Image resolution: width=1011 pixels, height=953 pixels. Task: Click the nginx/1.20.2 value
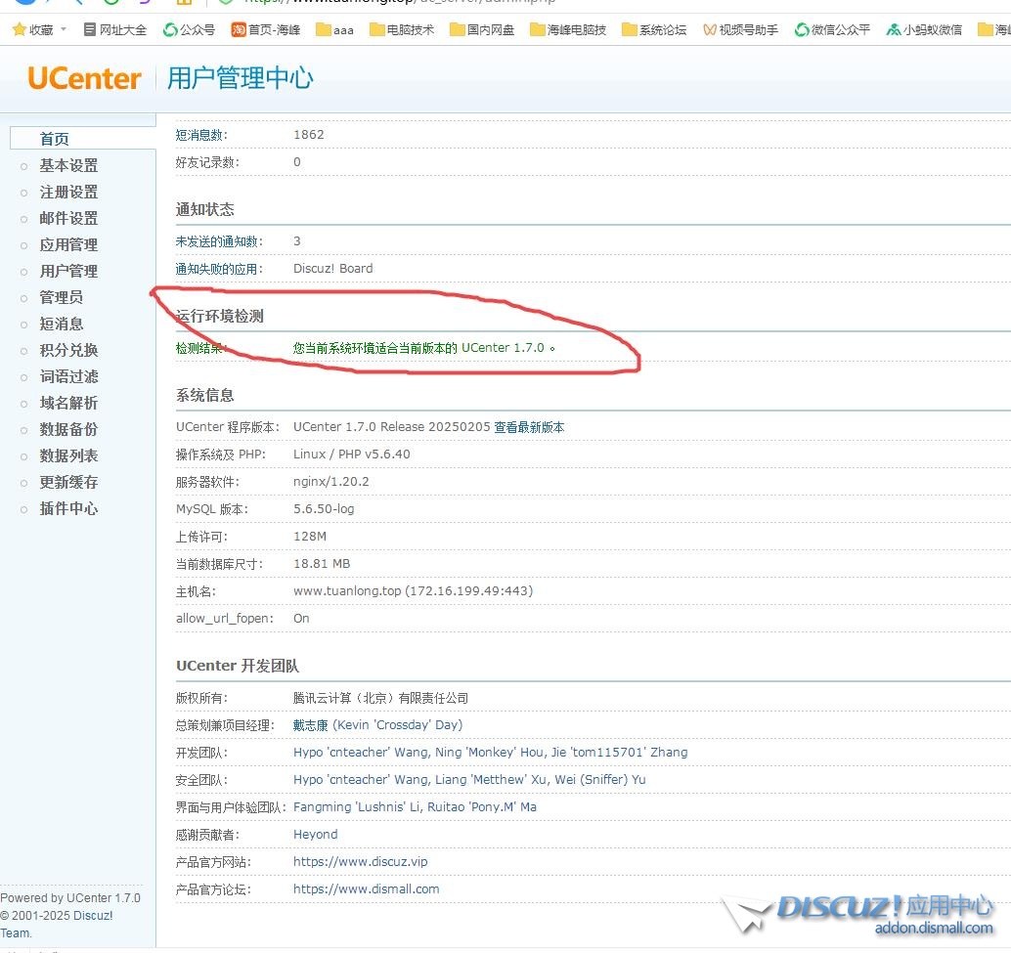(330, 481)
